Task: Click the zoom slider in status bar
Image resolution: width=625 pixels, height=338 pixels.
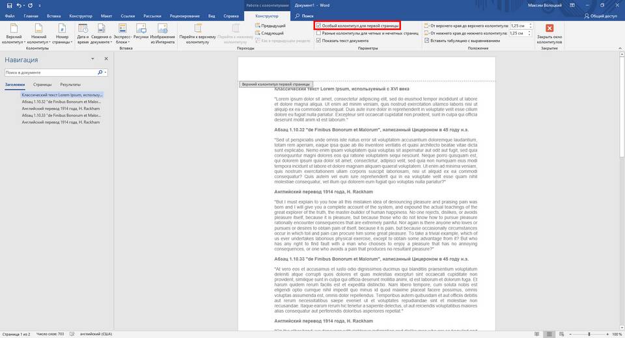Action: [x=589, y=334]
